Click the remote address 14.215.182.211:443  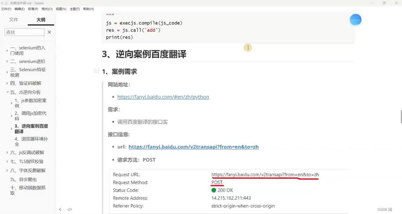tap(231, 198)
